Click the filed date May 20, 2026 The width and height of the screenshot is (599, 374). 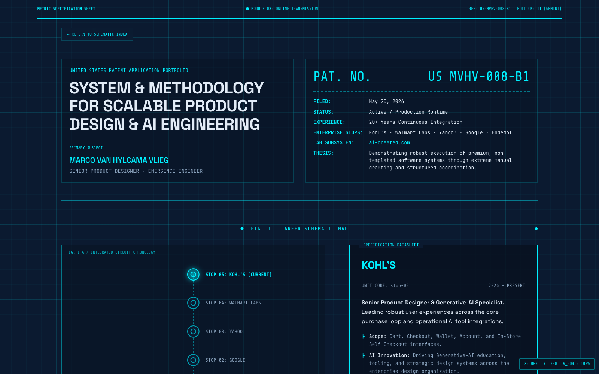pos(386,102)
